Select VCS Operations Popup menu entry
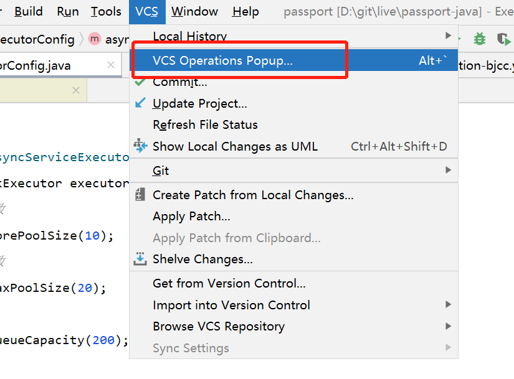 point(222,60)
